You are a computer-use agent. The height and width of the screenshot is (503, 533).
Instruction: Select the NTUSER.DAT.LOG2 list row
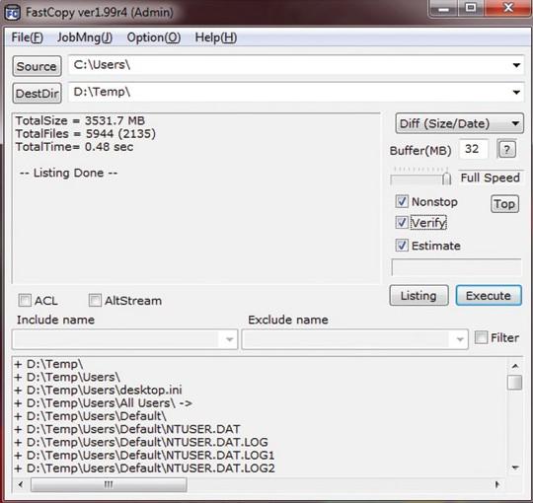click(x=144, y=468)
